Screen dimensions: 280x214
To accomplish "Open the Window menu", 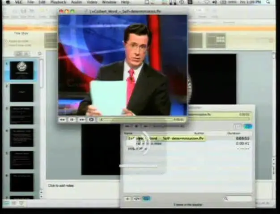I will tap(109, 2).
